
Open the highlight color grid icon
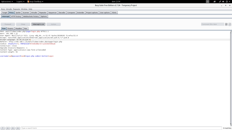click(226, 24)
